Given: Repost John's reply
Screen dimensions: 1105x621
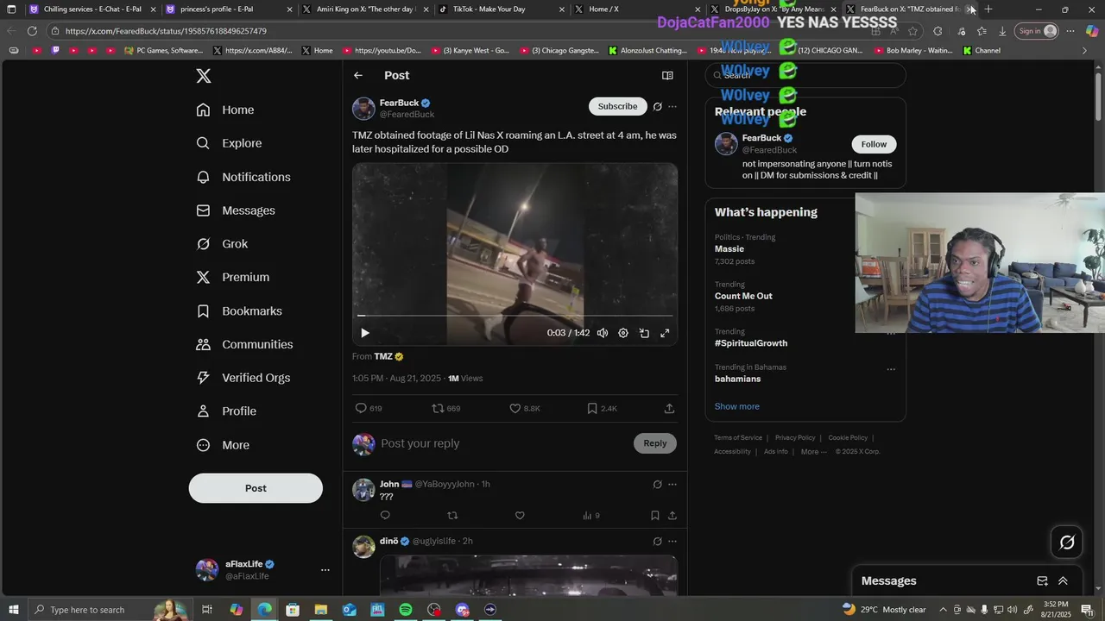Looking at the screenshot, I should pyautogui.click(x=452, y=515).
